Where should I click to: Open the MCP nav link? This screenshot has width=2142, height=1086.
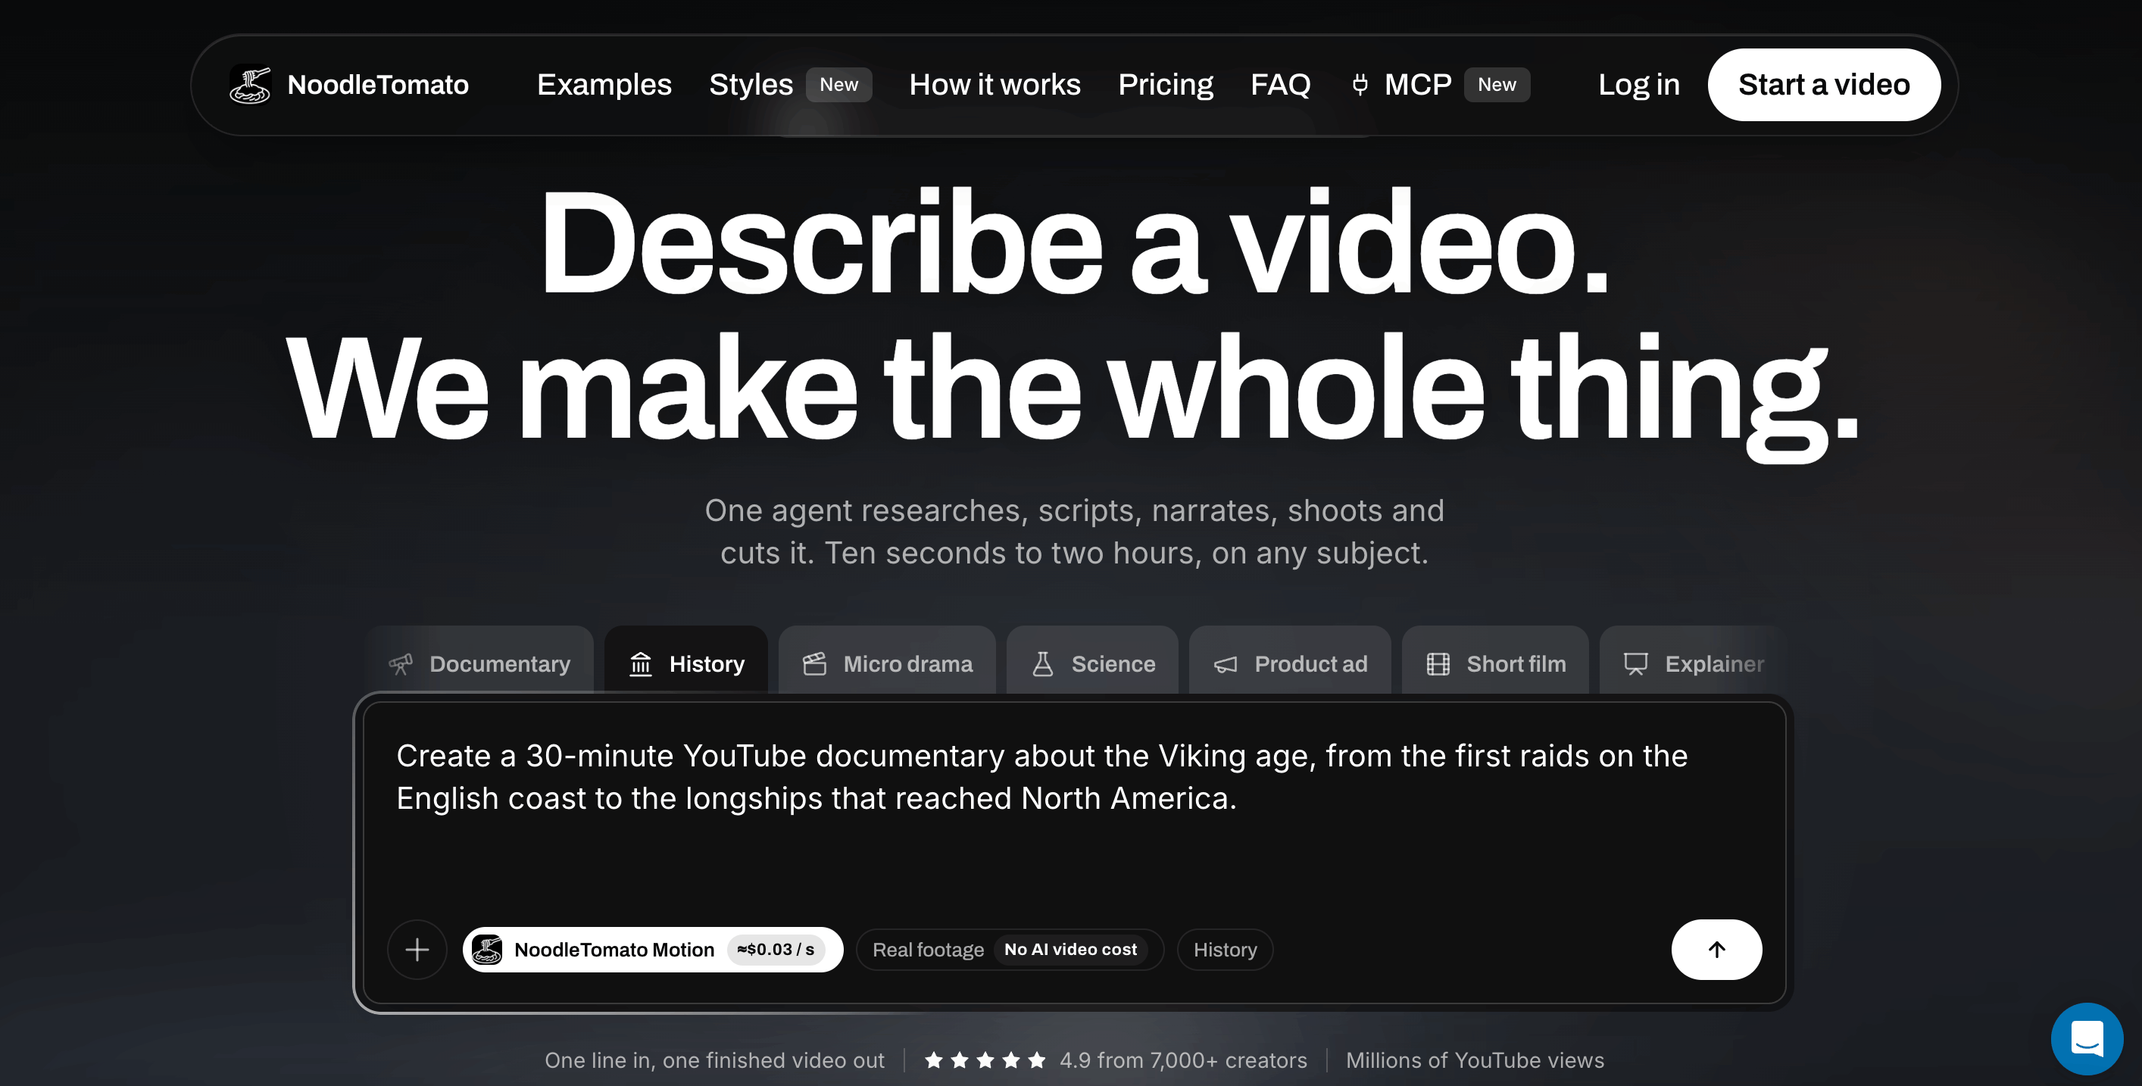1418,85
